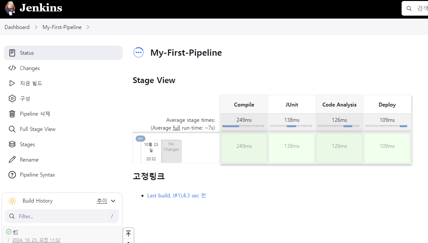The width and height of the screenshot is (428, 243).
Task: Click the question-mark Pipeline Syntax icon
Action: 12,175
